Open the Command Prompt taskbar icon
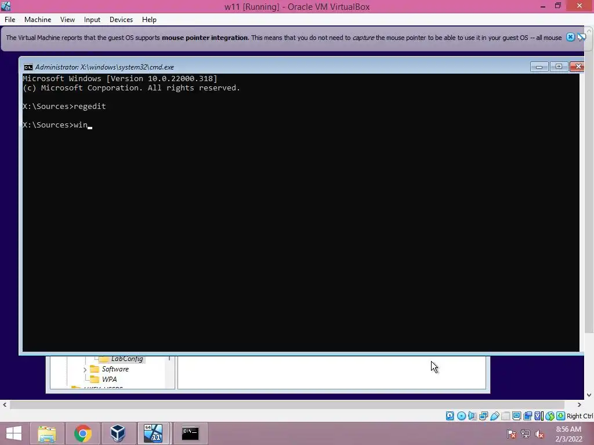This screenshot has width=594, height=445. pyautogui.click(x=190, y=433)
